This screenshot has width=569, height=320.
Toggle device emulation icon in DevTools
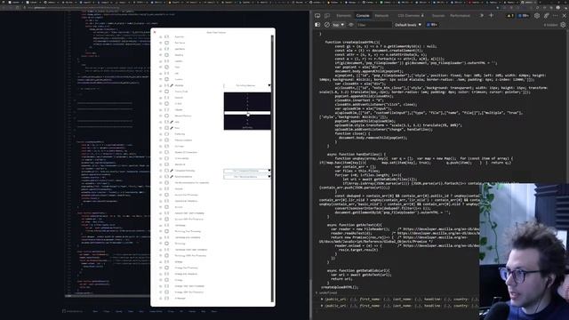coord(327,16)
